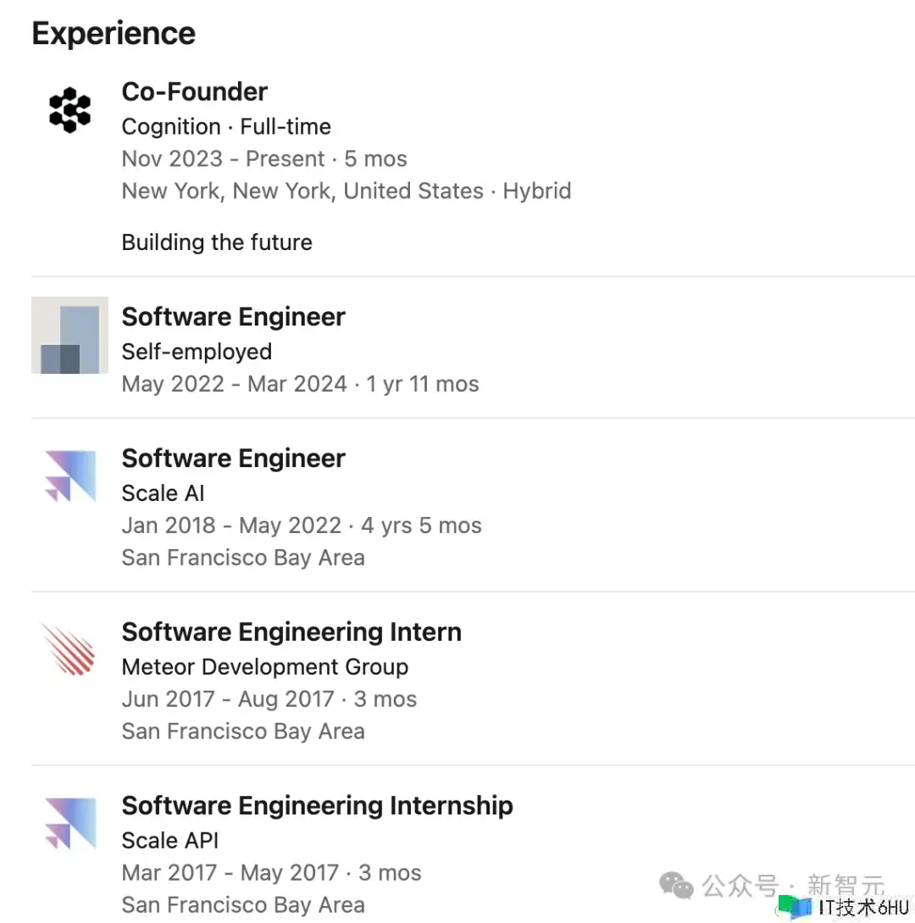Click the Jan 2018 - May 2022 date range
Screen dimensions: 915x923
(231, 525)
